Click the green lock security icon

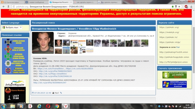(172, 7)
